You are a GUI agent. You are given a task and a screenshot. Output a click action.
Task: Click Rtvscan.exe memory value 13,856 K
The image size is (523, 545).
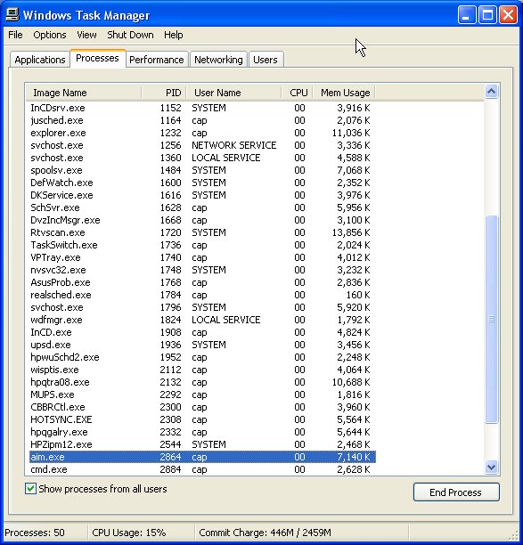click(351, 232)
